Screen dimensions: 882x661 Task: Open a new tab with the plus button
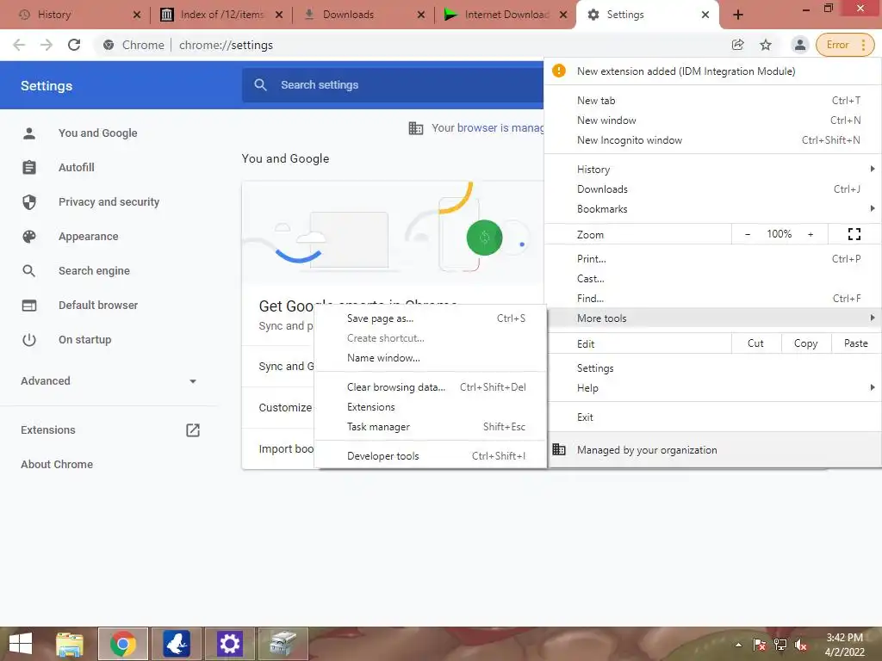[738, 15]
